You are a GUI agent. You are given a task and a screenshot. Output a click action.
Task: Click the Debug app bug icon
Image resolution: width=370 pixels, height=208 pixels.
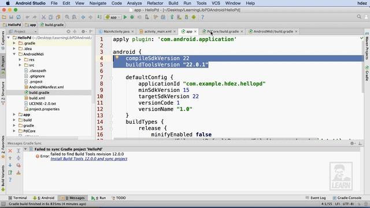132,17
